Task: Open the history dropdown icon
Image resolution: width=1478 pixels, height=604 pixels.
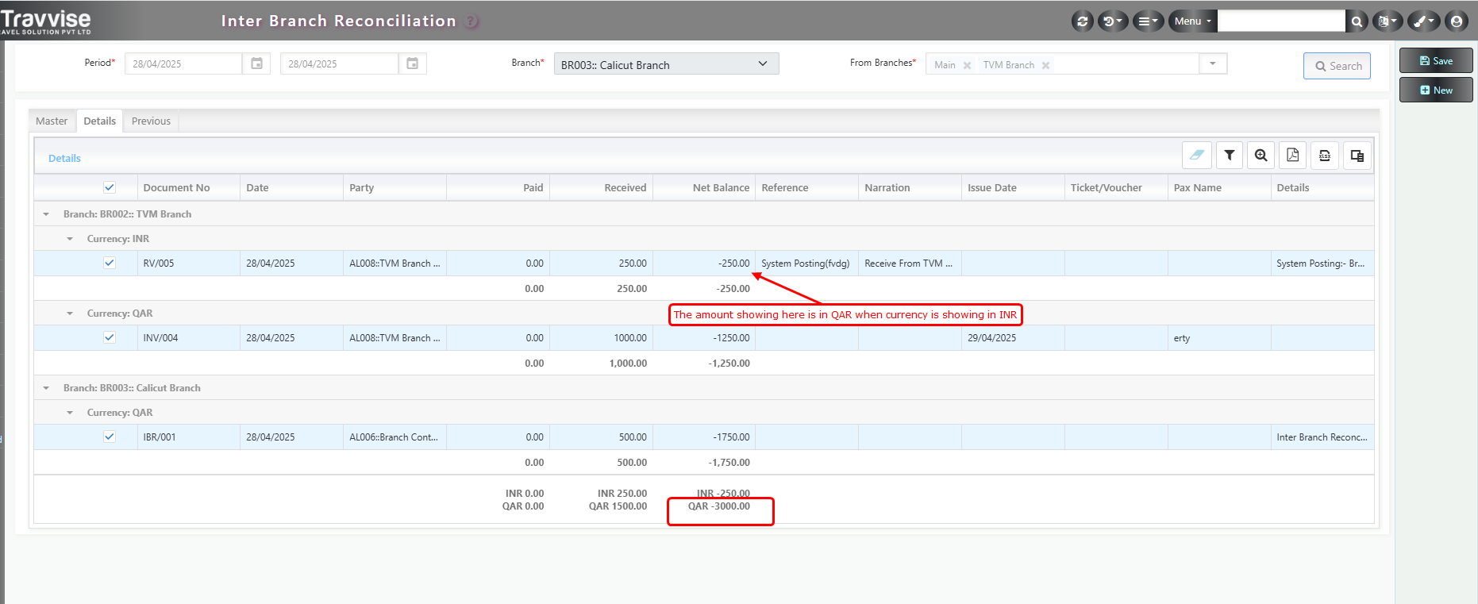Action: (1112, 21)
